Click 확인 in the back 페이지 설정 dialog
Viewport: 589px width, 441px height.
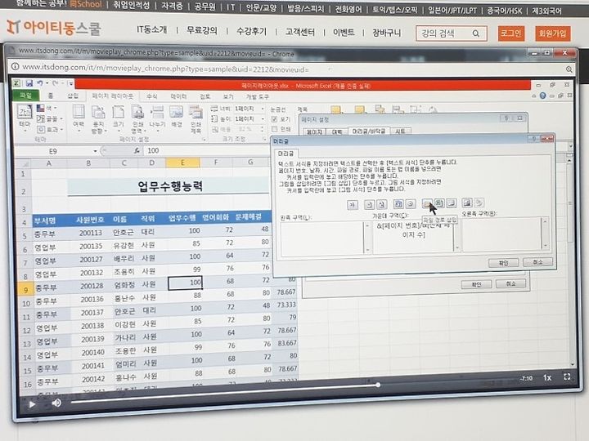click(476, 284)
